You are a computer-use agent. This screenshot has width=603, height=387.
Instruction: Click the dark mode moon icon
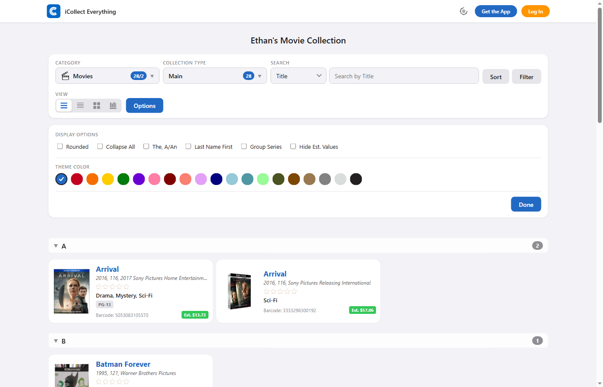pyautogui.click(x=463, y=11)
